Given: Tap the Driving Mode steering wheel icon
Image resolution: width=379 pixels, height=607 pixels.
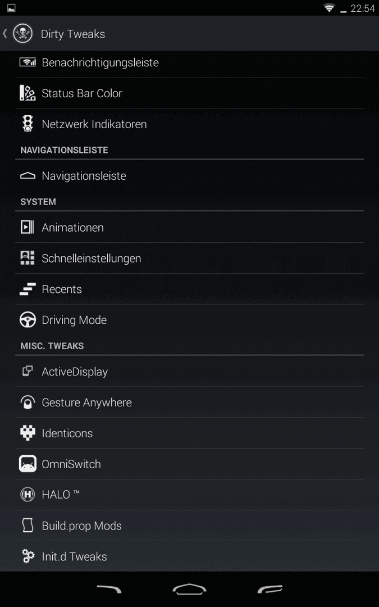Looking at the screenshot, I should click(28, 320).
